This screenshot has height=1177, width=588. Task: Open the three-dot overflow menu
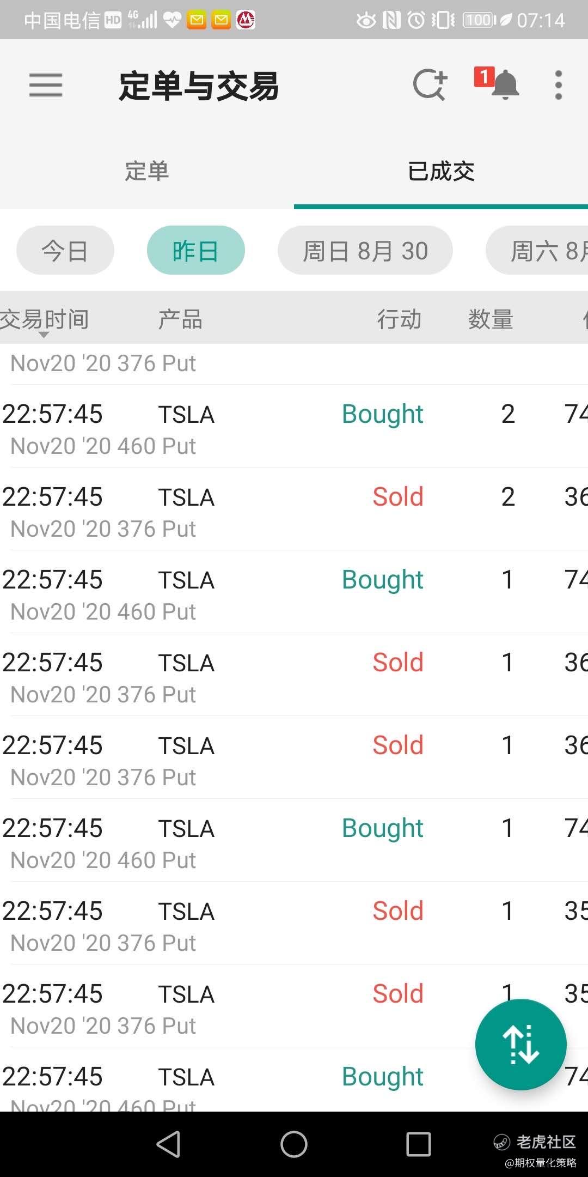coord(558,85)
